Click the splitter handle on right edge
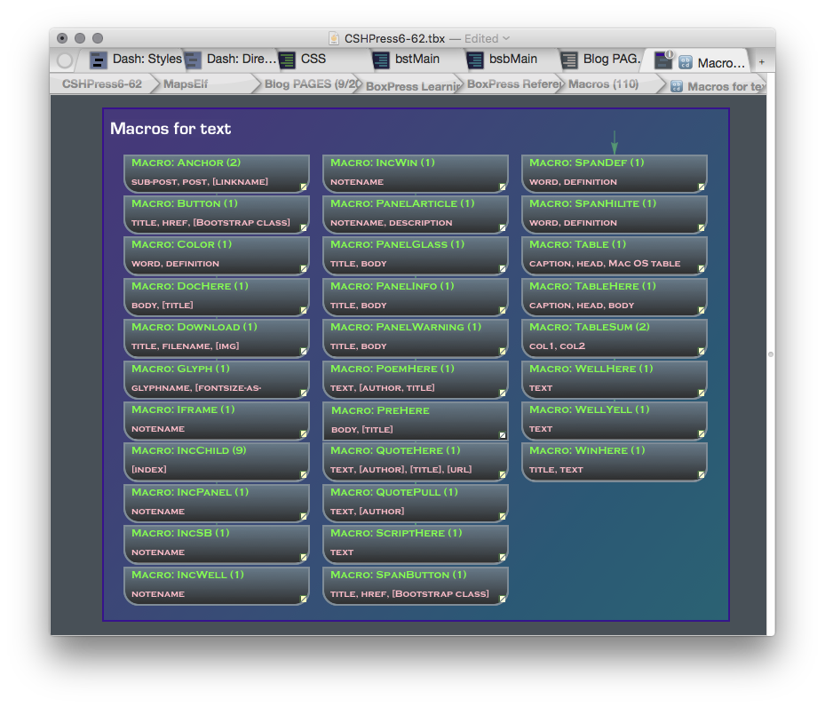The image size is (825, 707). pyautogui.click(x=770, y=354)
